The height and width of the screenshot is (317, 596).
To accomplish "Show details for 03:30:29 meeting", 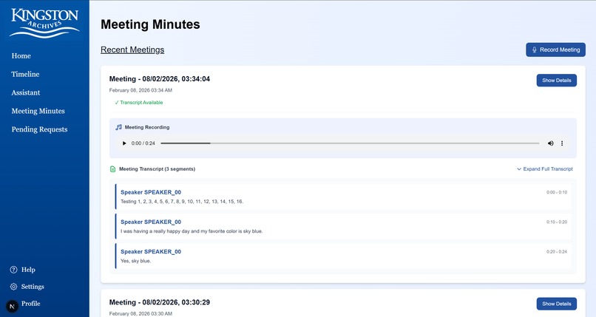I will pos(557,304).
